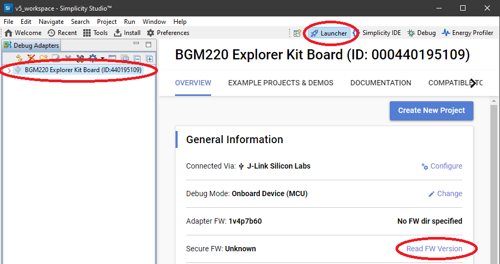This screenshot has width=500, height=264.
Task: Open the Tools grid
Action: pos(95,33)
